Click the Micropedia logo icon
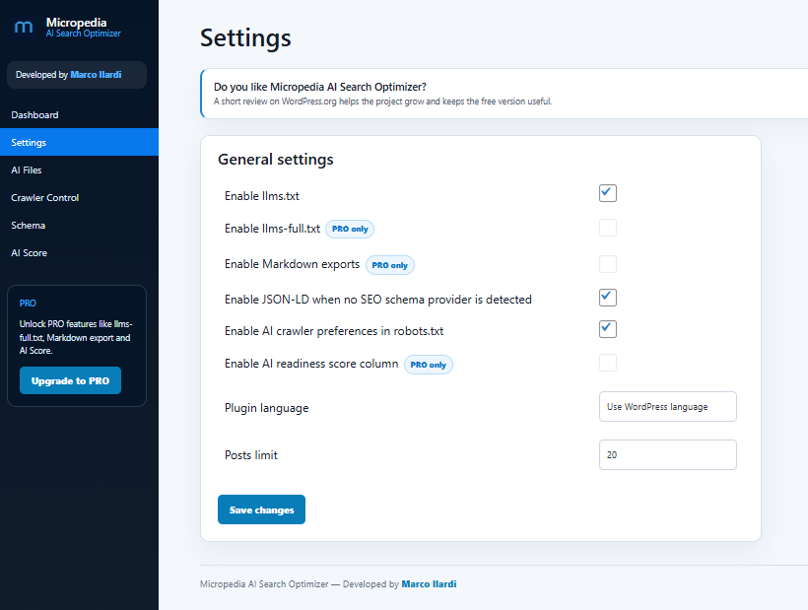Viewport: 808px width, 610px height. click(24, 27)
